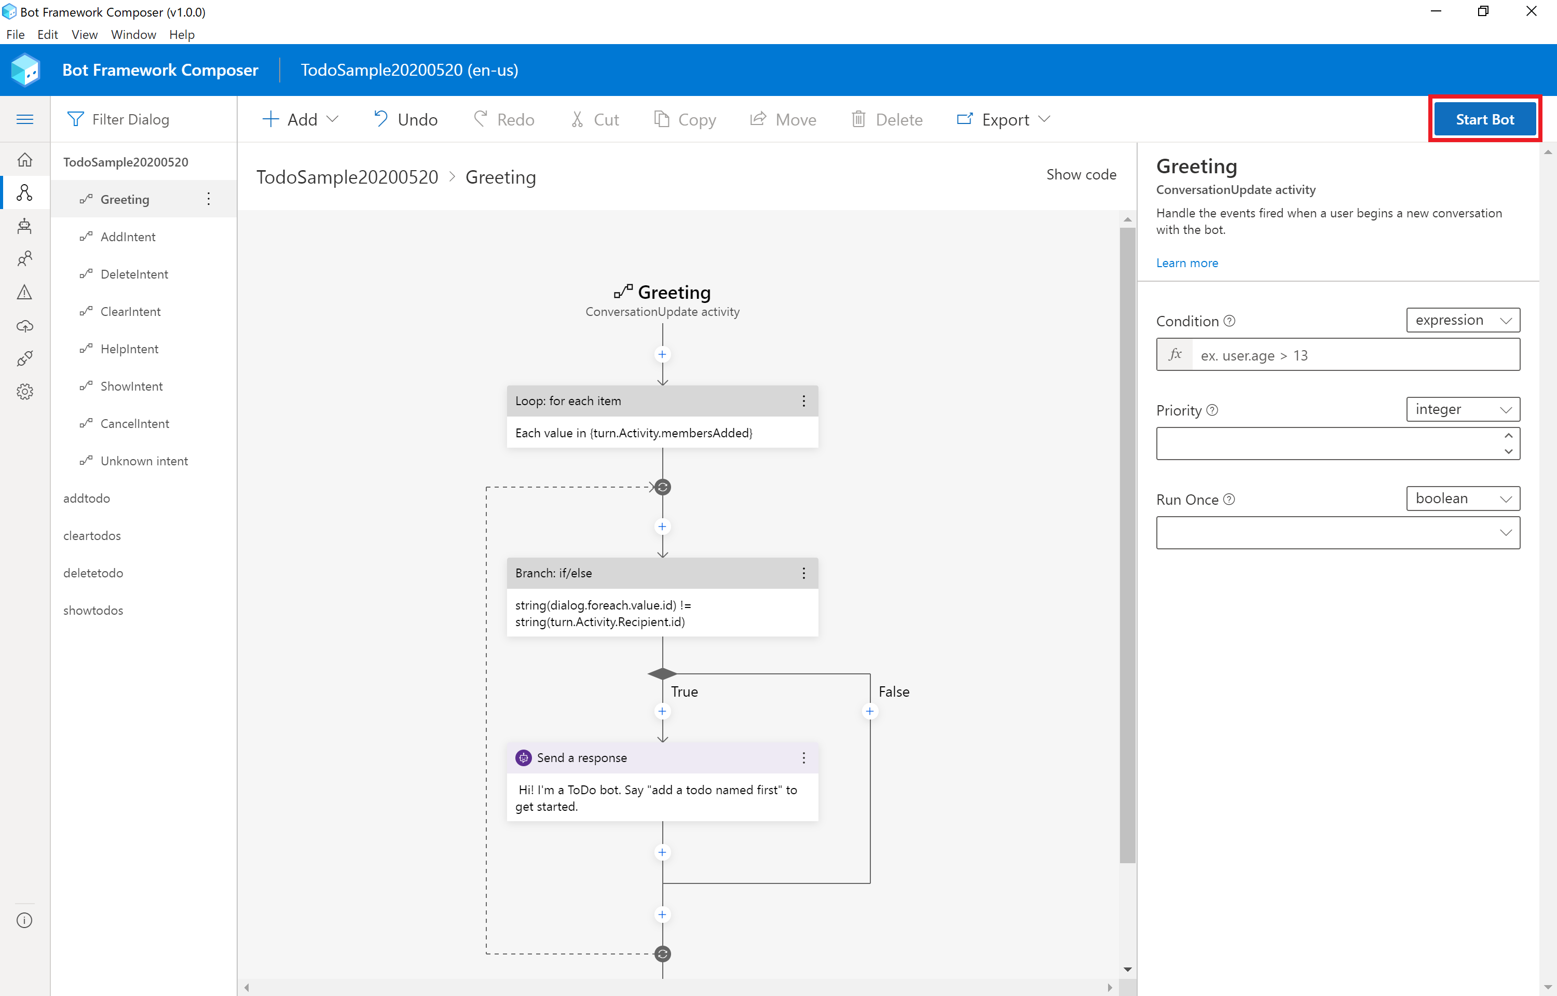Click plus node on the False branch

[869, 711]
